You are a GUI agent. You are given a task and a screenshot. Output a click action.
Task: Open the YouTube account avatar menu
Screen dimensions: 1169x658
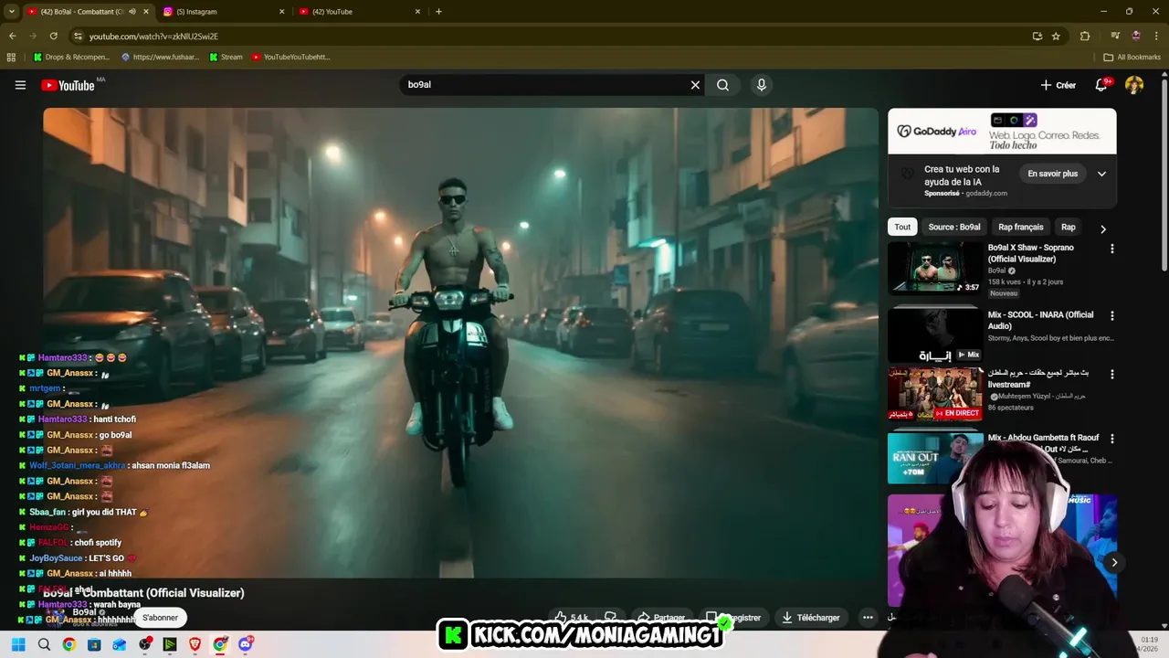coord(1134,85)
